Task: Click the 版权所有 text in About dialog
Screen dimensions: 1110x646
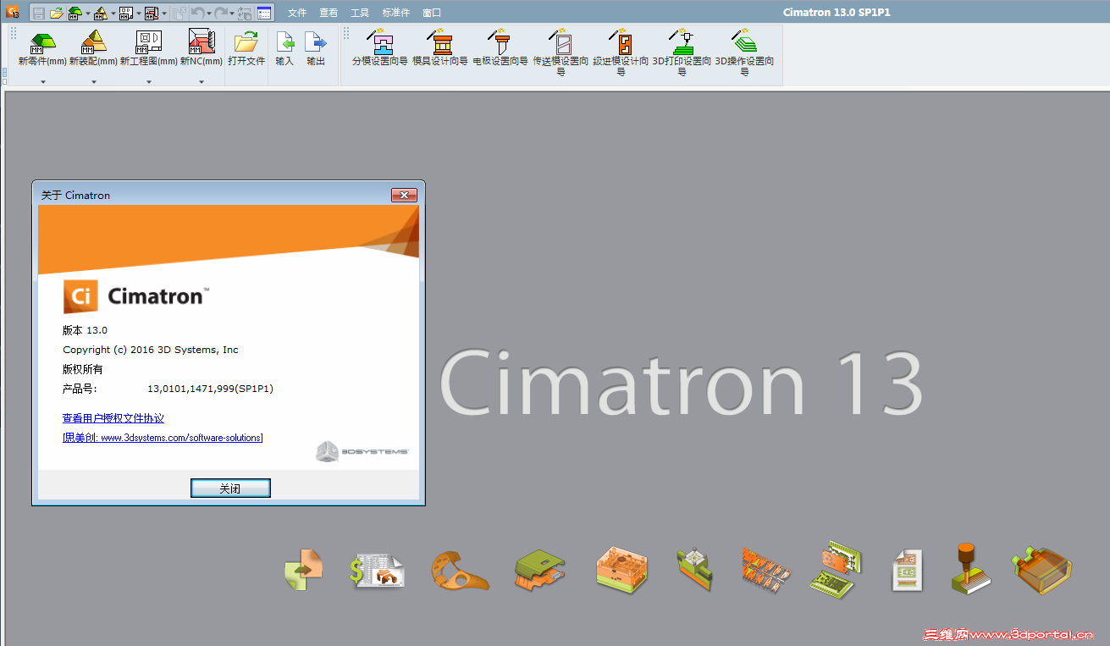Action: [x=83, y=369]
